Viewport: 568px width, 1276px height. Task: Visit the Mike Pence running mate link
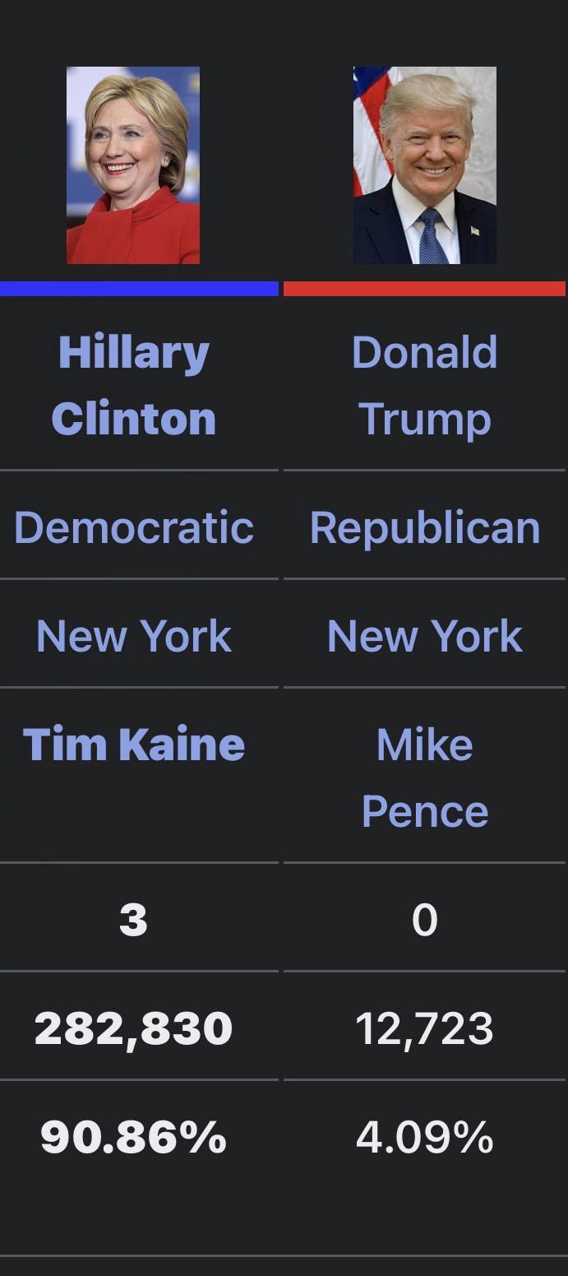click(x=425, y=777)
